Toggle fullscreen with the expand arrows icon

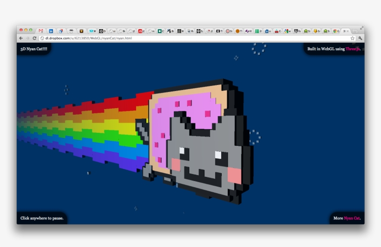click(x=362, y=28)
